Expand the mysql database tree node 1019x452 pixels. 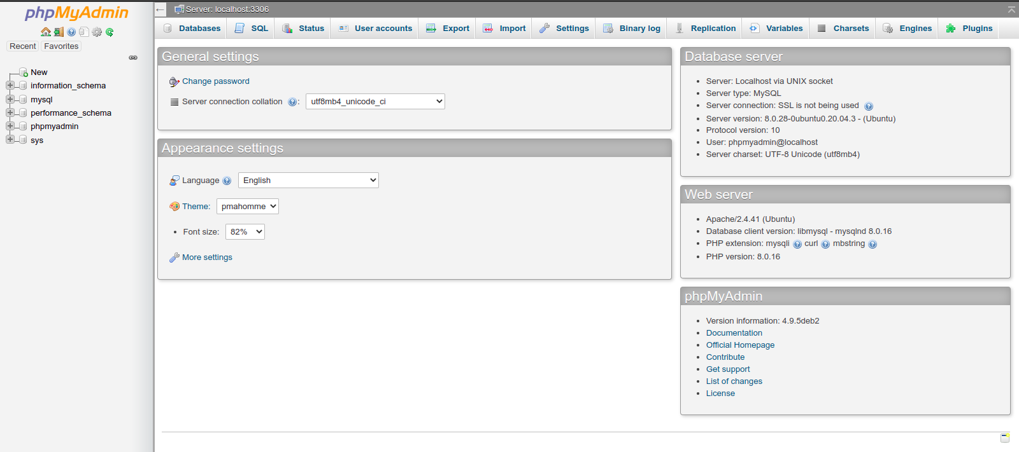(10, 99)
